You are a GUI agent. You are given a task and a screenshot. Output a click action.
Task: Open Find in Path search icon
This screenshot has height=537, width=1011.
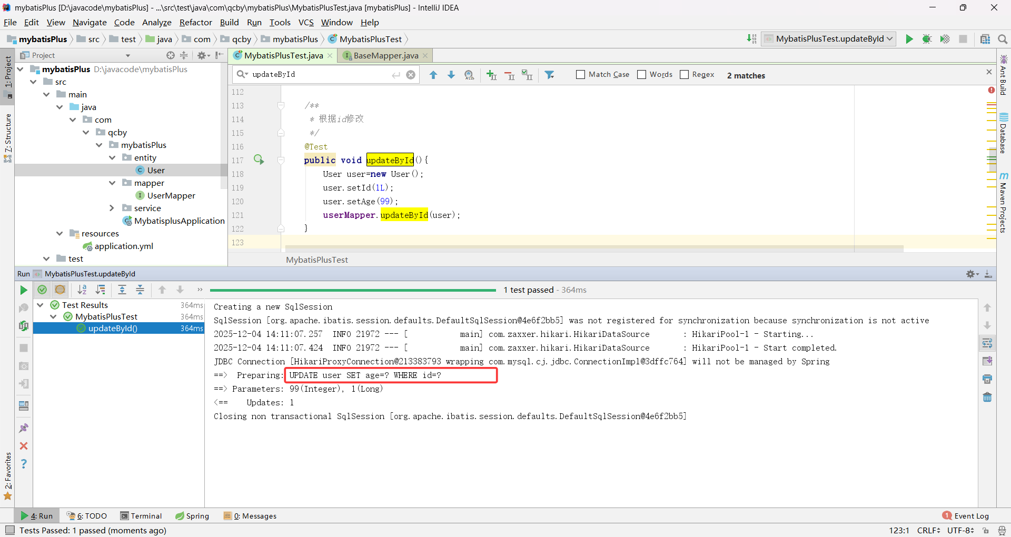[x=469, y=75]
